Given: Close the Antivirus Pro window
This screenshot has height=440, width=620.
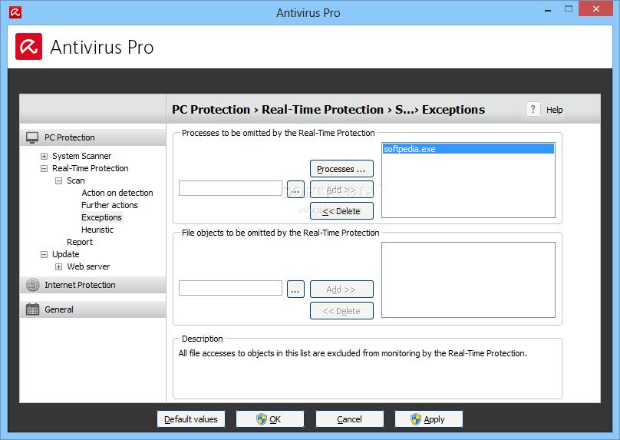Looking at the screenshot, I should pyautogui.click(x=596, y=8).
